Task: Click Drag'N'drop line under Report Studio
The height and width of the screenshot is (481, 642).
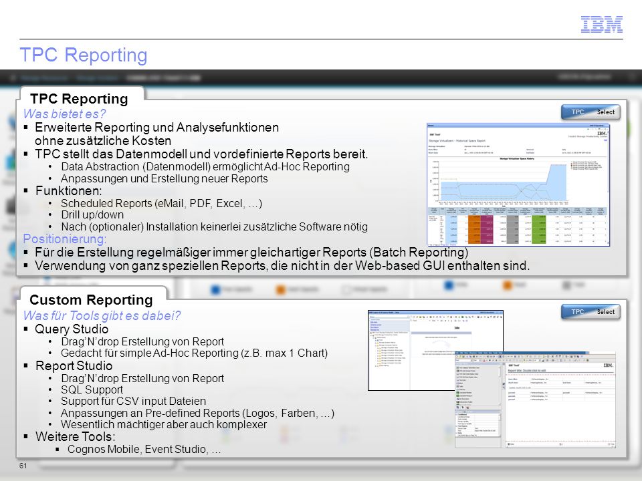Action: click(x=142, y=378)
